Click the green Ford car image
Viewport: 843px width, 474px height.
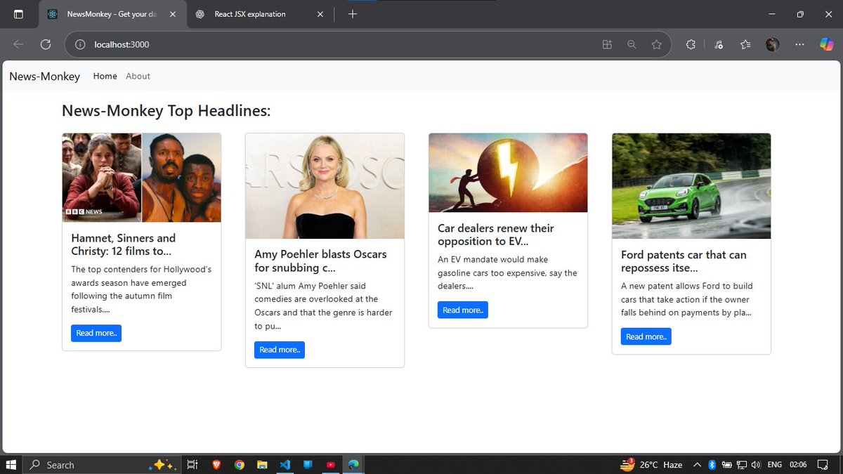click(x=691, y=186)
